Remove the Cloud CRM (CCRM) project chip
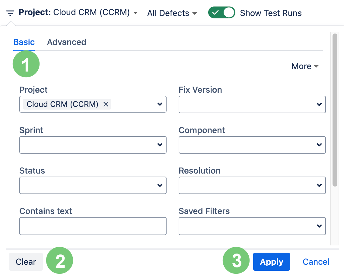Image resolution: width=344 pixels, height=278 pixels. click(106, 104)
